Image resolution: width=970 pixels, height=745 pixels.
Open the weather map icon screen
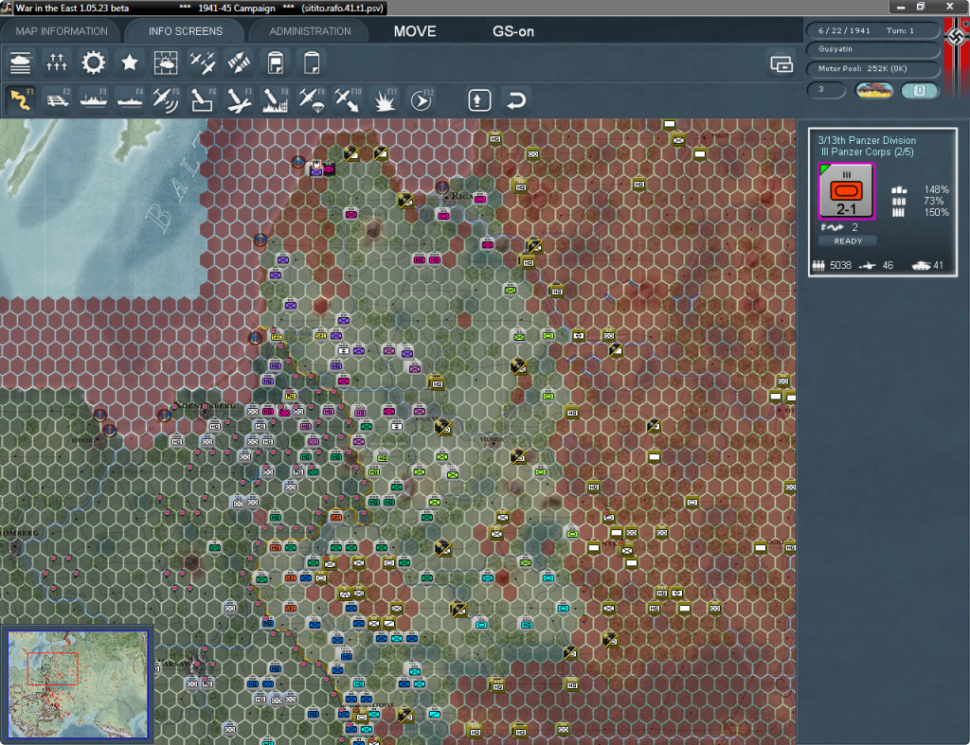(166, 62)
